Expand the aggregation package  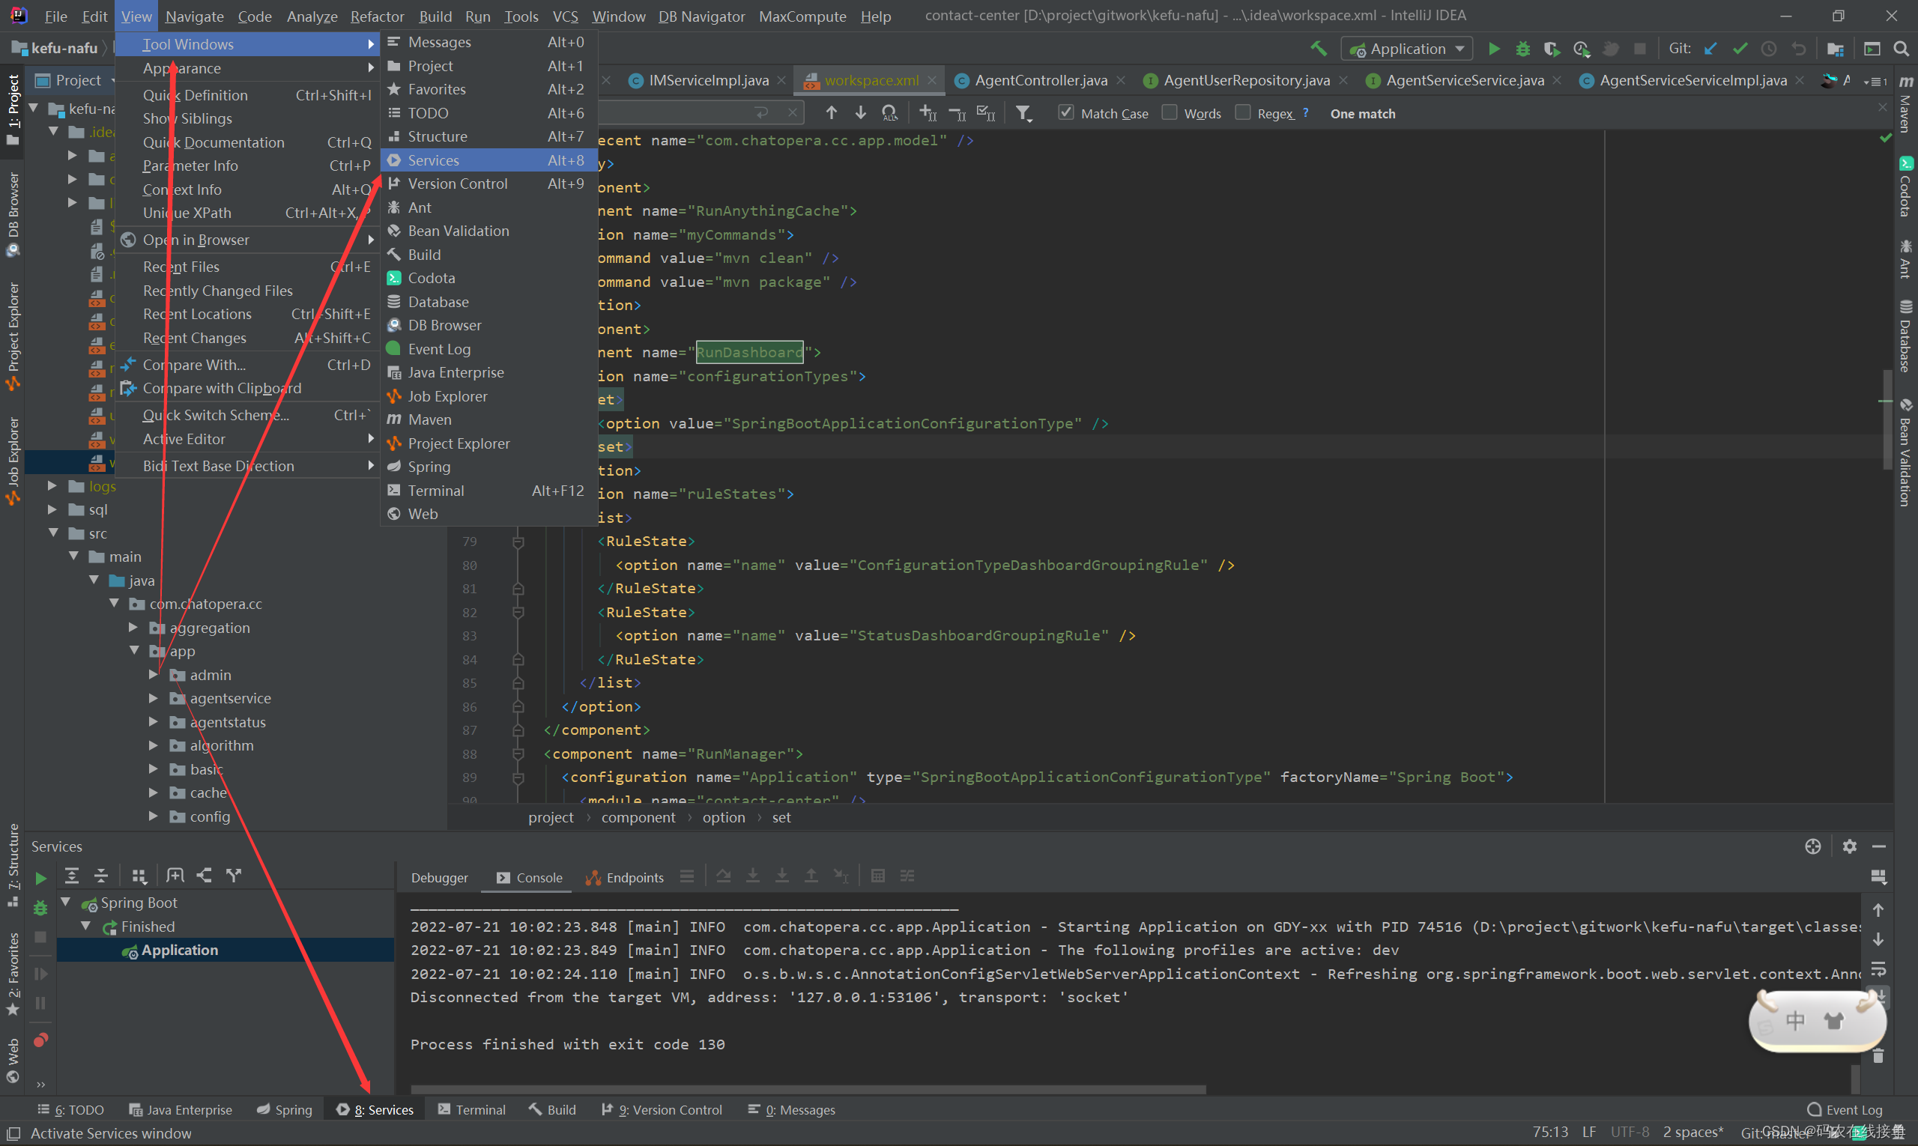(x=133, y=628)
